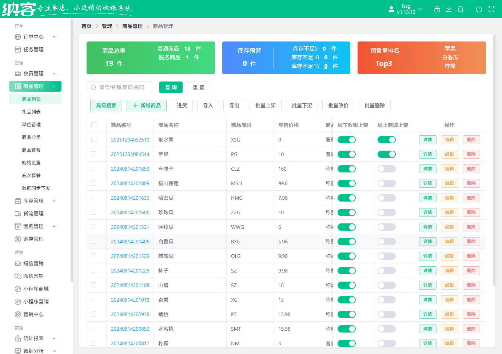Viewport: 502px width, 354px height.
Task: Enable online mall listing for 柠檬
Action: (x=386, y=343)
